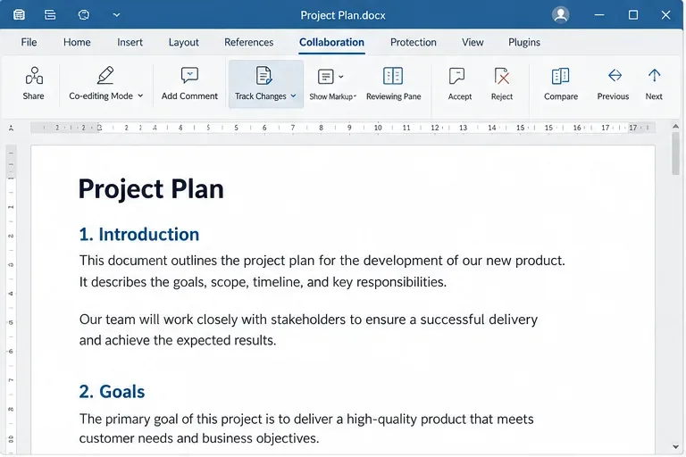The height and width of the screenshot is (457, 686).
Task: Expand the Co-editing Mode dropdown
Action: [x=140, y=96]
